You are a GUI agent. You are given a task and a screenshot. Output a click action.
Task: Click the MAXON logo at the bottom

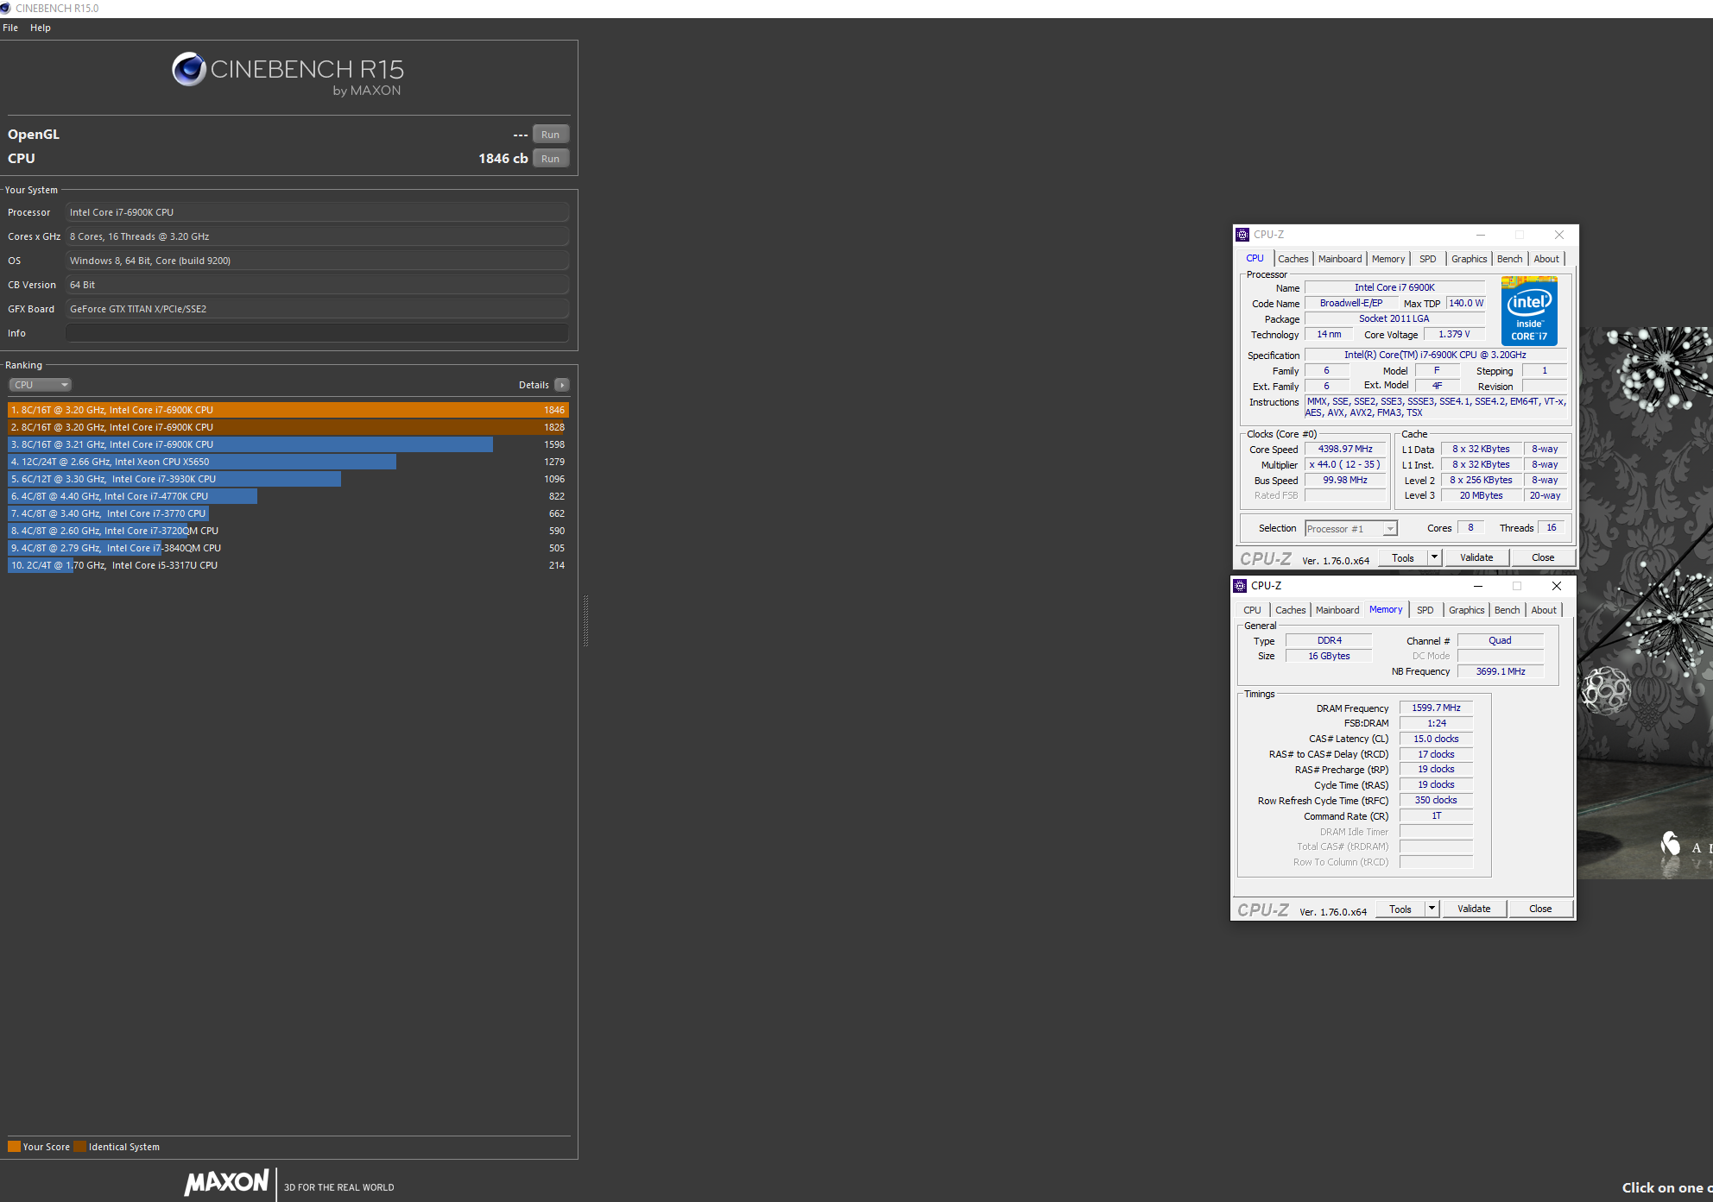tap(226, 1182)
